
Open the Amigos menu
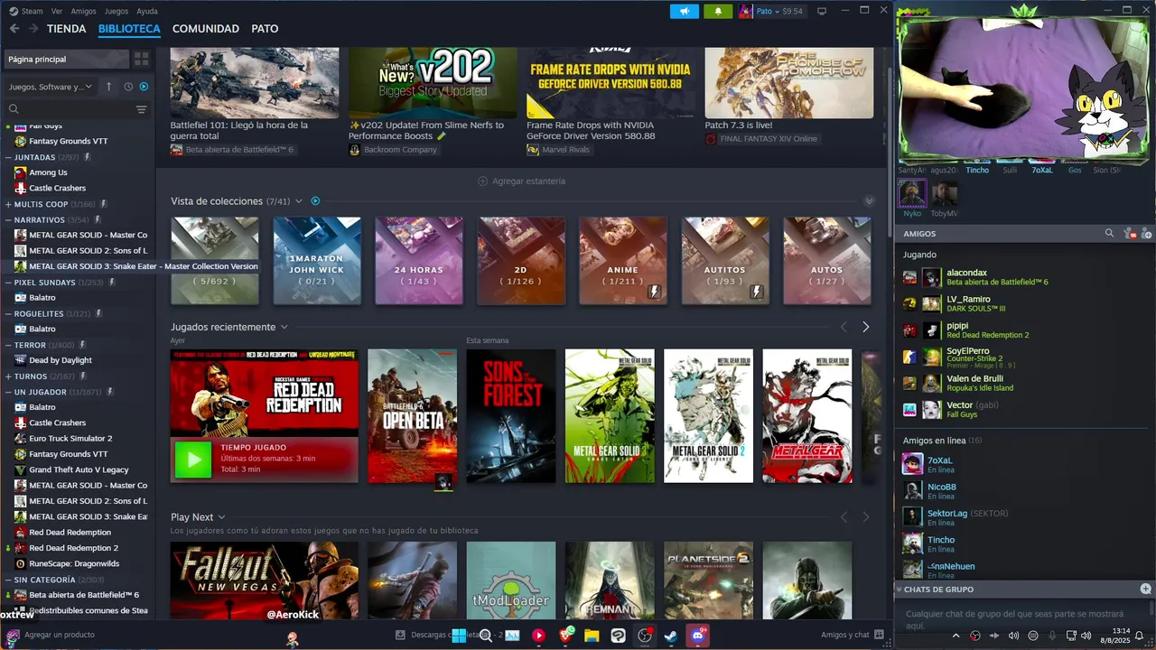point(84,11)
